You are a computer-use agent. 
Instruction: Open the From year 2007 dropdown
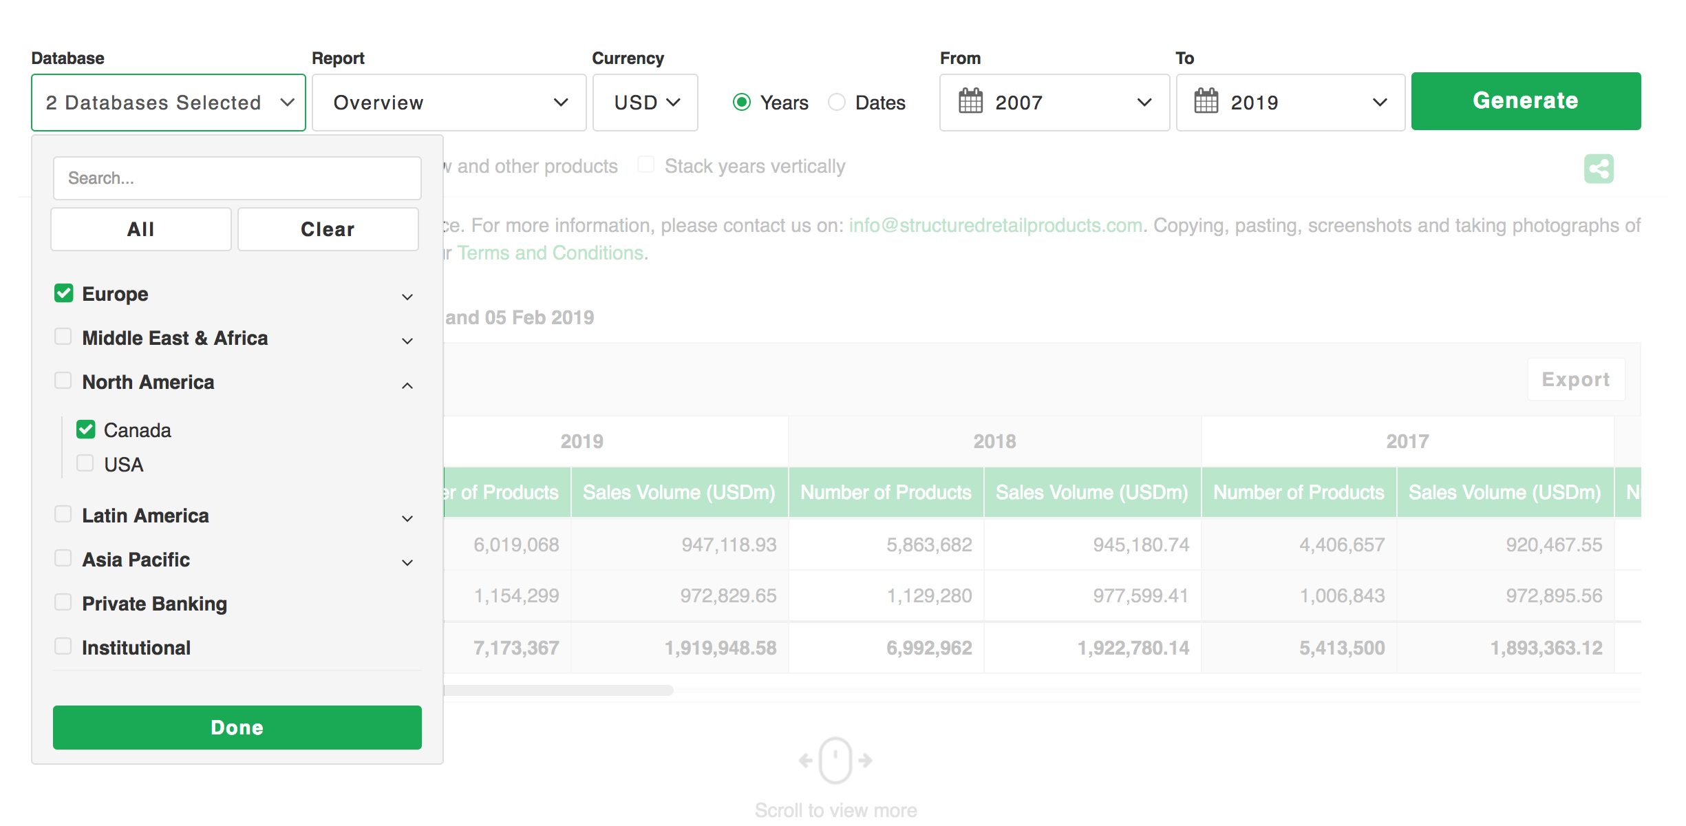point(1055,103)
